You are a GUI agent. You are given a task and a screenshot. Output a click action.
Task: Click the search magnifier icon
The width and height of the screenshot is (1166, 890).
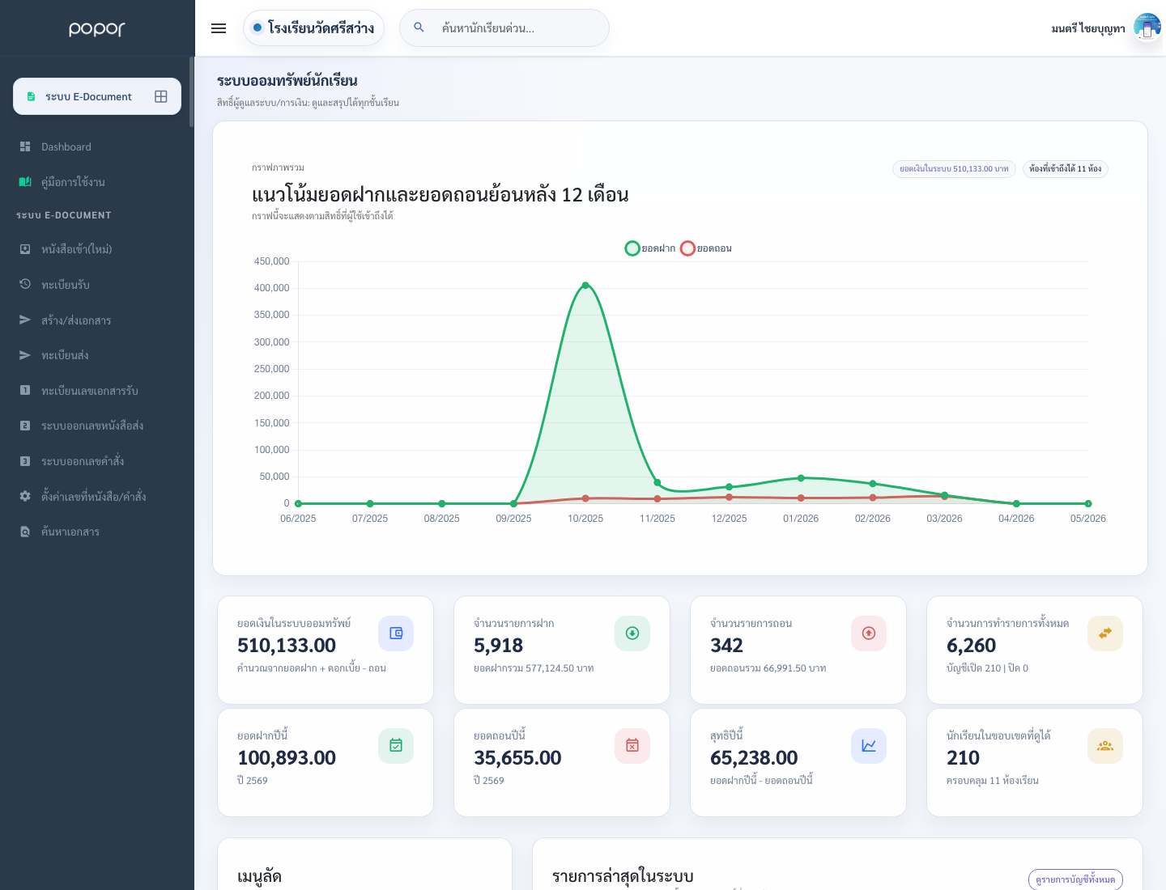[x=419, y=28]
